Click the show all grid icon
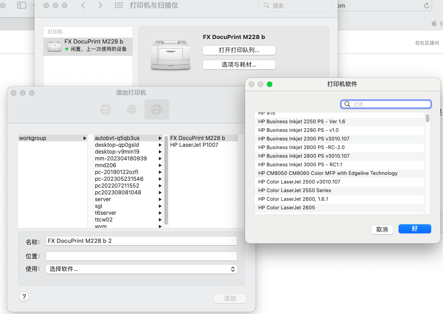 [x=119, y=5]
